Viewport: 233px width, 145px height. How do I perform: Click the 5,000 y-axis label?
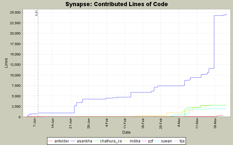16,96
